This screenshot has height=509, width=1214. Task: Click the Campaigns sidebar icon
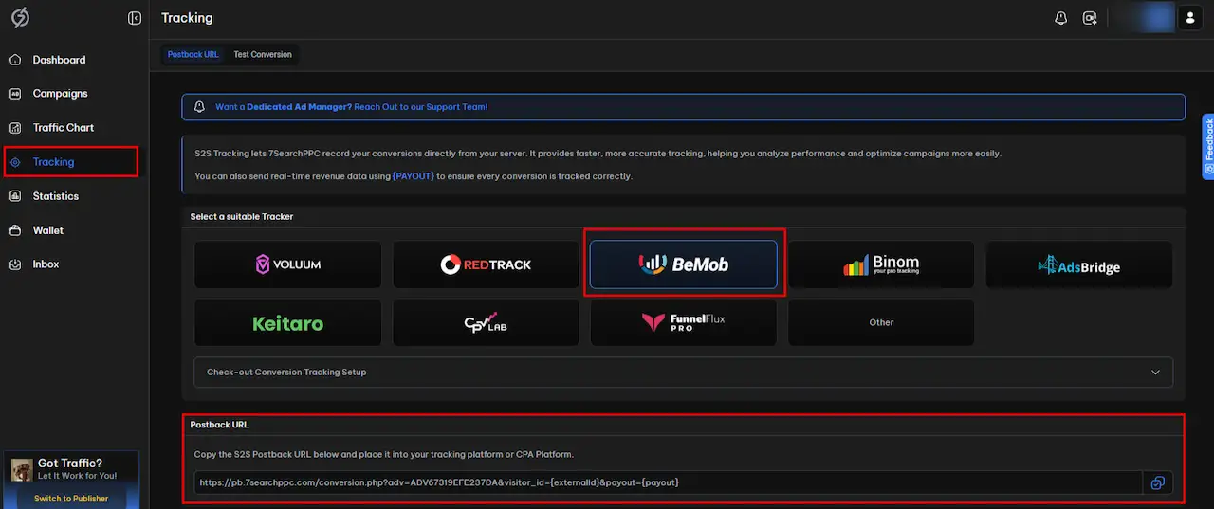click(x=15, y=94)
